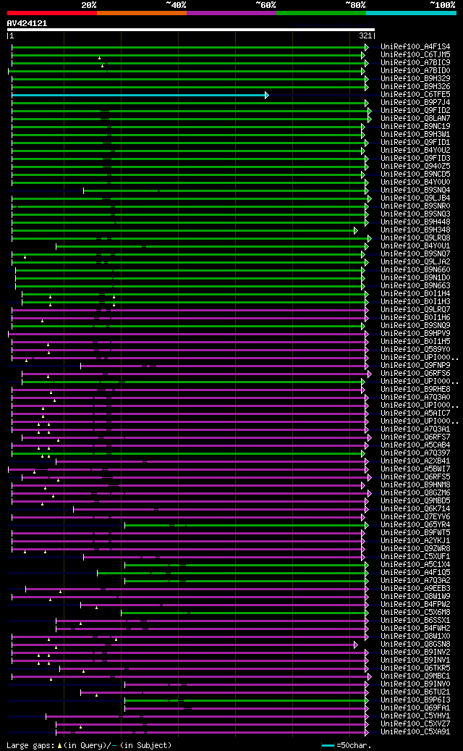
Task: Click the cyan ~100% identity legend segment
Action: [x=412, y=13]
